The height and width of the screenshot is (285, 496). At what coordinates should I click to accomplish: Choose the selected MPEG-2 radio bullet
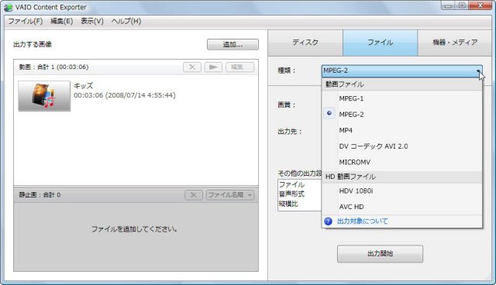click(x=329, y=113)
